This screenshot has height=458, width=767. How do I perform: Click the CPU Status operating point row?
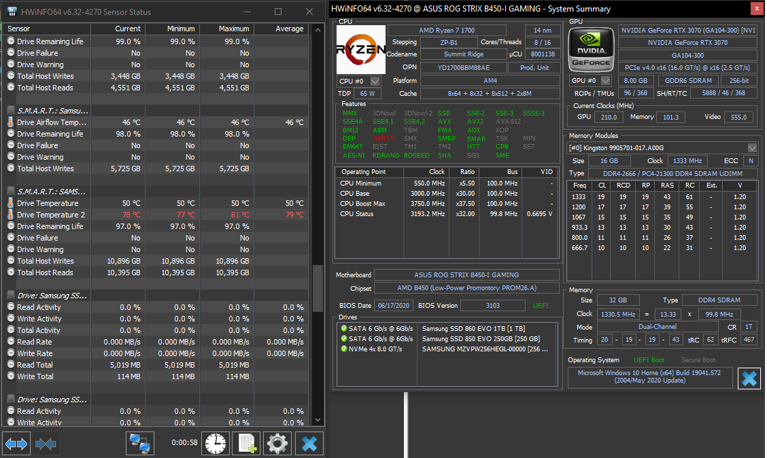point(446,213)
